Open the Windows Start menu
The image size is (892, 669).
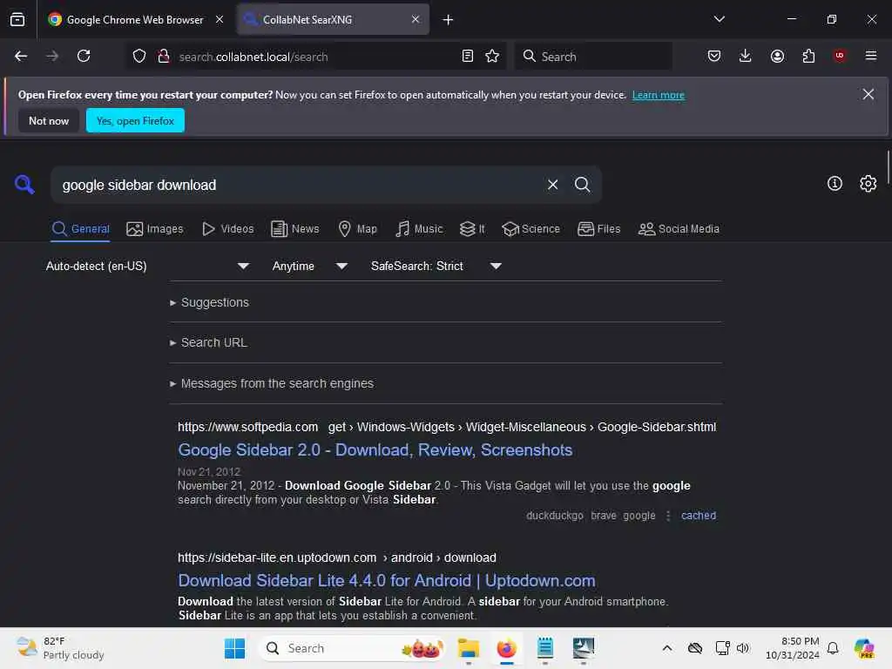pos(234,648)
